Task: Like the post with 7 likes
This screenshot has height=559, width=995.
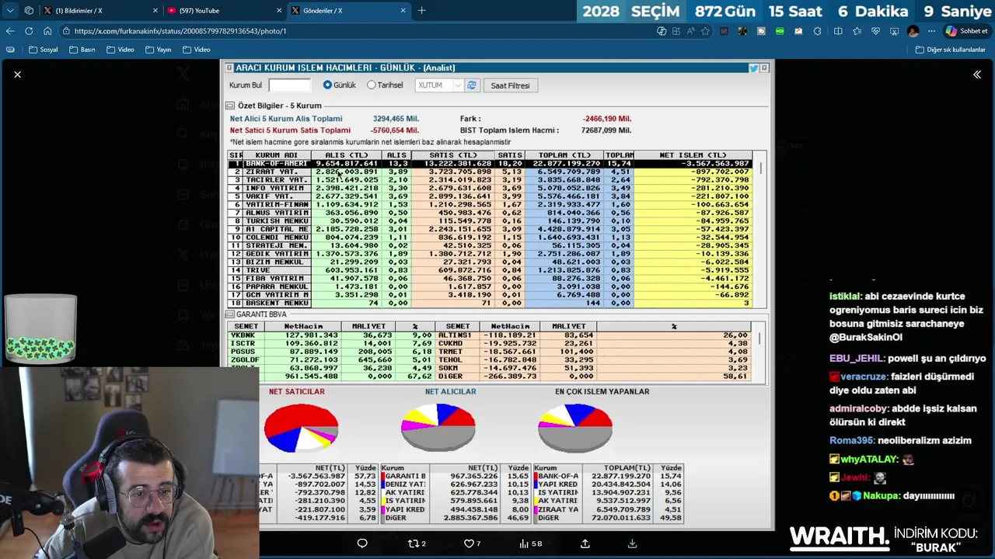Action: click(473, 543)
